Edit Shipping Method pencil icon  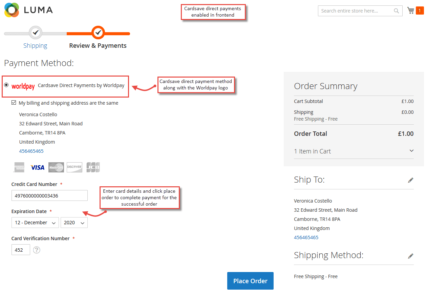[x=411, y=256]
